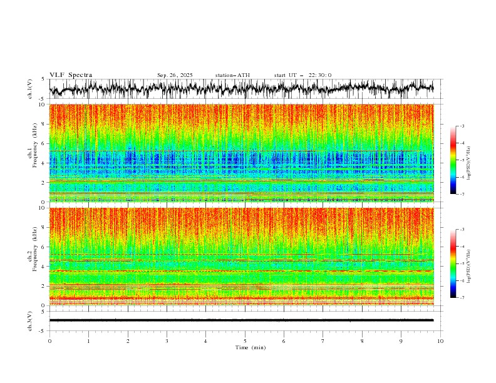The image size is (496, 383).
Task: Click the "-3" label on ch.2 colorbar
Action: pos(462,230)
